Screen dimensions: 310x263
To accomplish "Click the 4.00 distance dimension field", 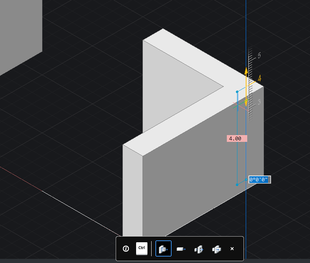I will tap(237, 138).
